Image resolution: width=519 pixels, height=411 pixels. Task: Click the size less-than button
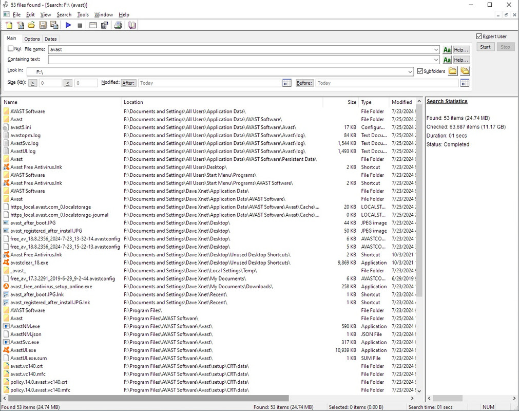[68, 83]
